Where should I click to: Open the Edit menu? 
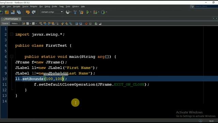coord(3,6)
